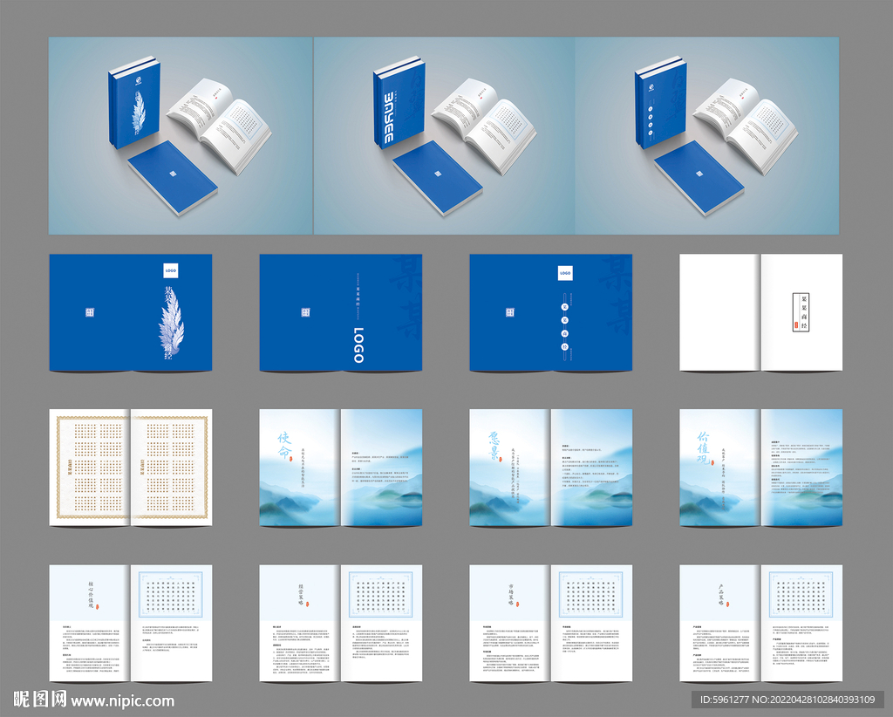Click the standing LOGO-spine book in middle mockup
This screenshot has width=893, height=717.
point(398,103)
